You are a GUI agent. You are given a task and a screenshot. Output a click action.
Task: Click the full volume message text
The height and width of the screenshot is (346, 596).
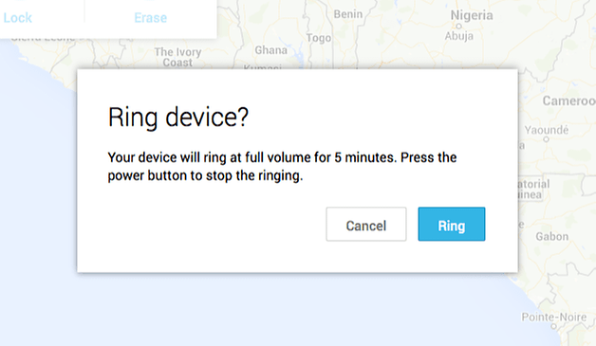282,166
